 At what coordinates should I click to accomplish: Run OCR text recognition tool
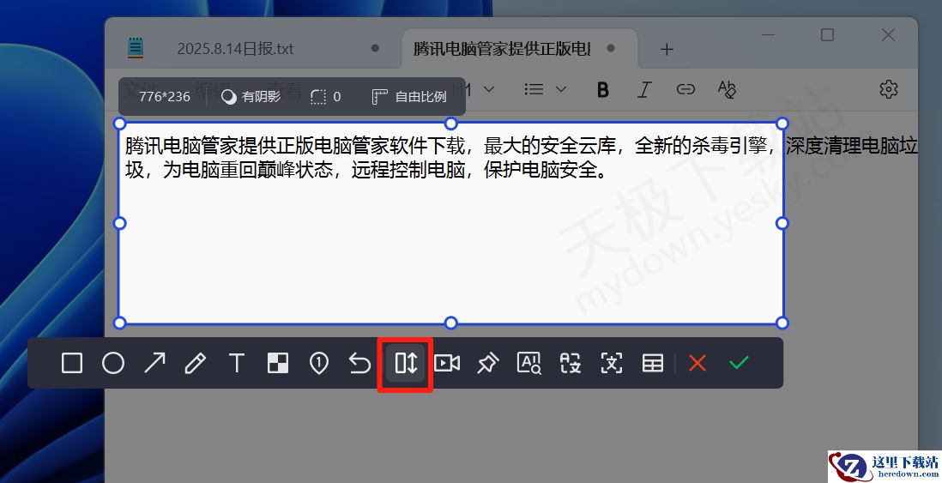pyautogui.click(x=529, y=363)
